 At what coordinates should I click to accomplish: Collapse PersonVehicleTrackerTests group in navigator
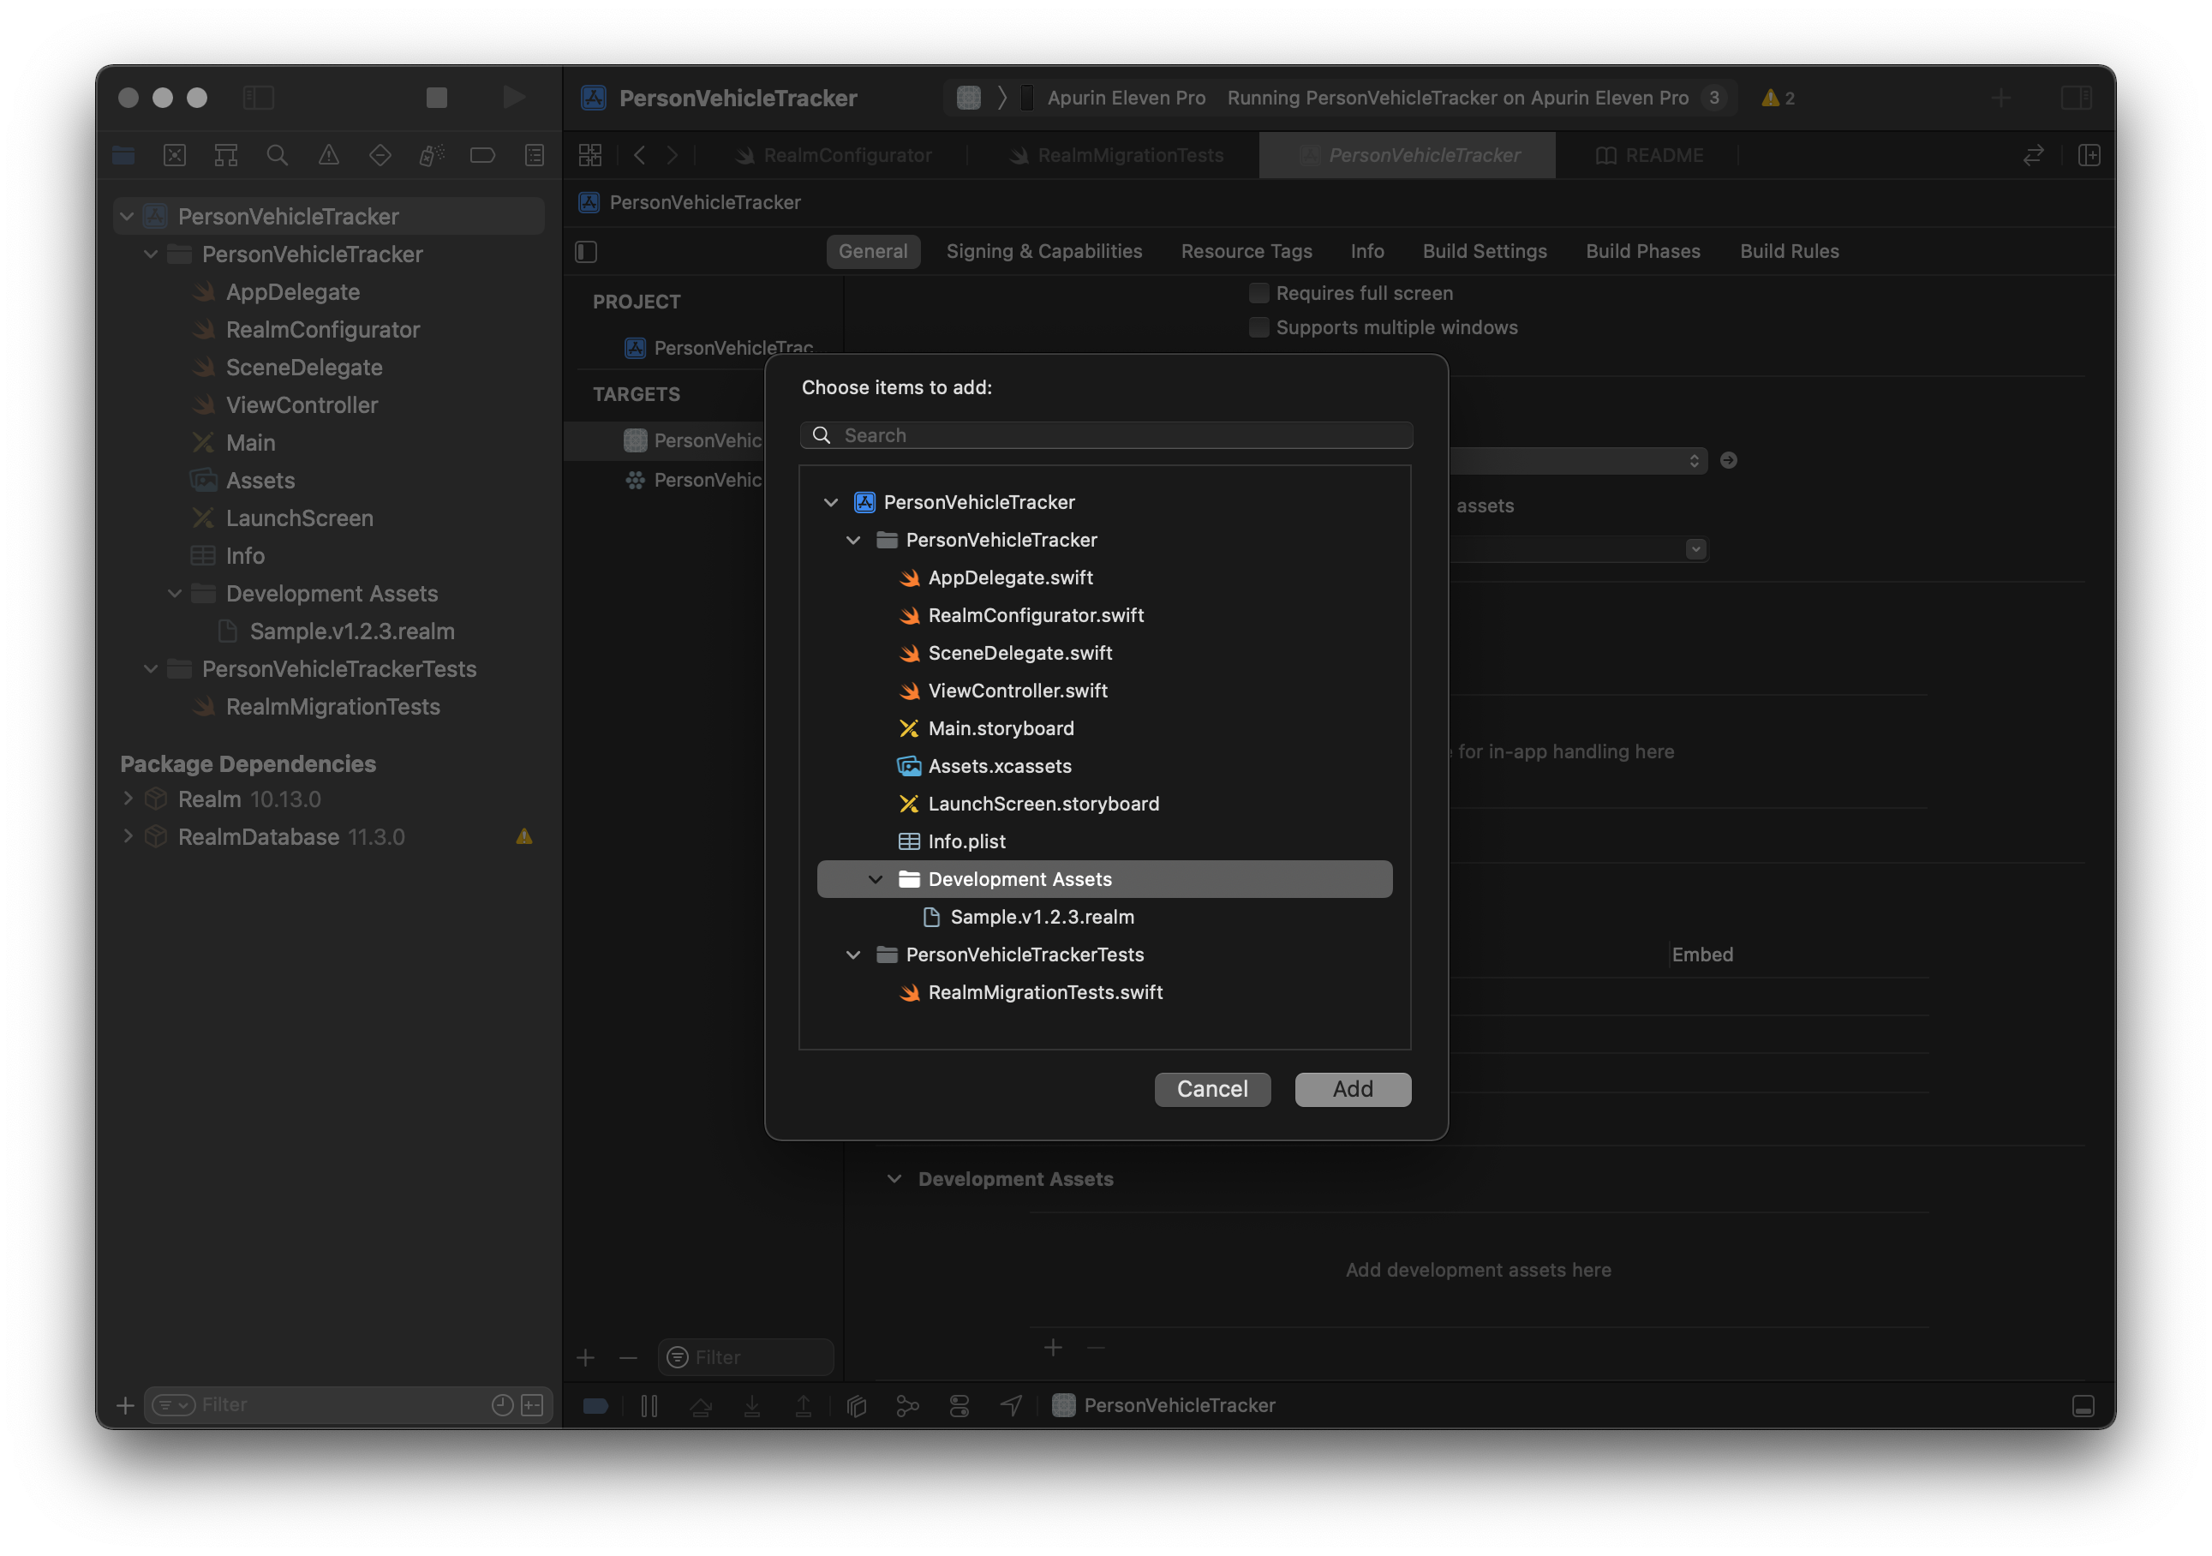[x=150, y=668]
